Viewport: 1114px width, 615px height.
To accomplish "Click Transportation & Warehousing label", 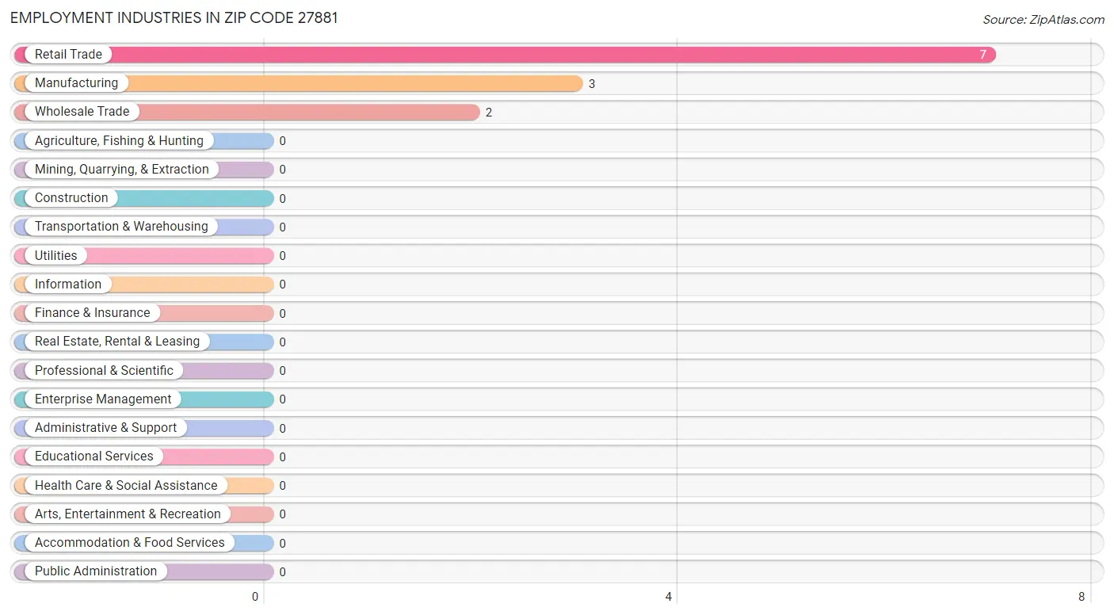I will tap(121, 227).
